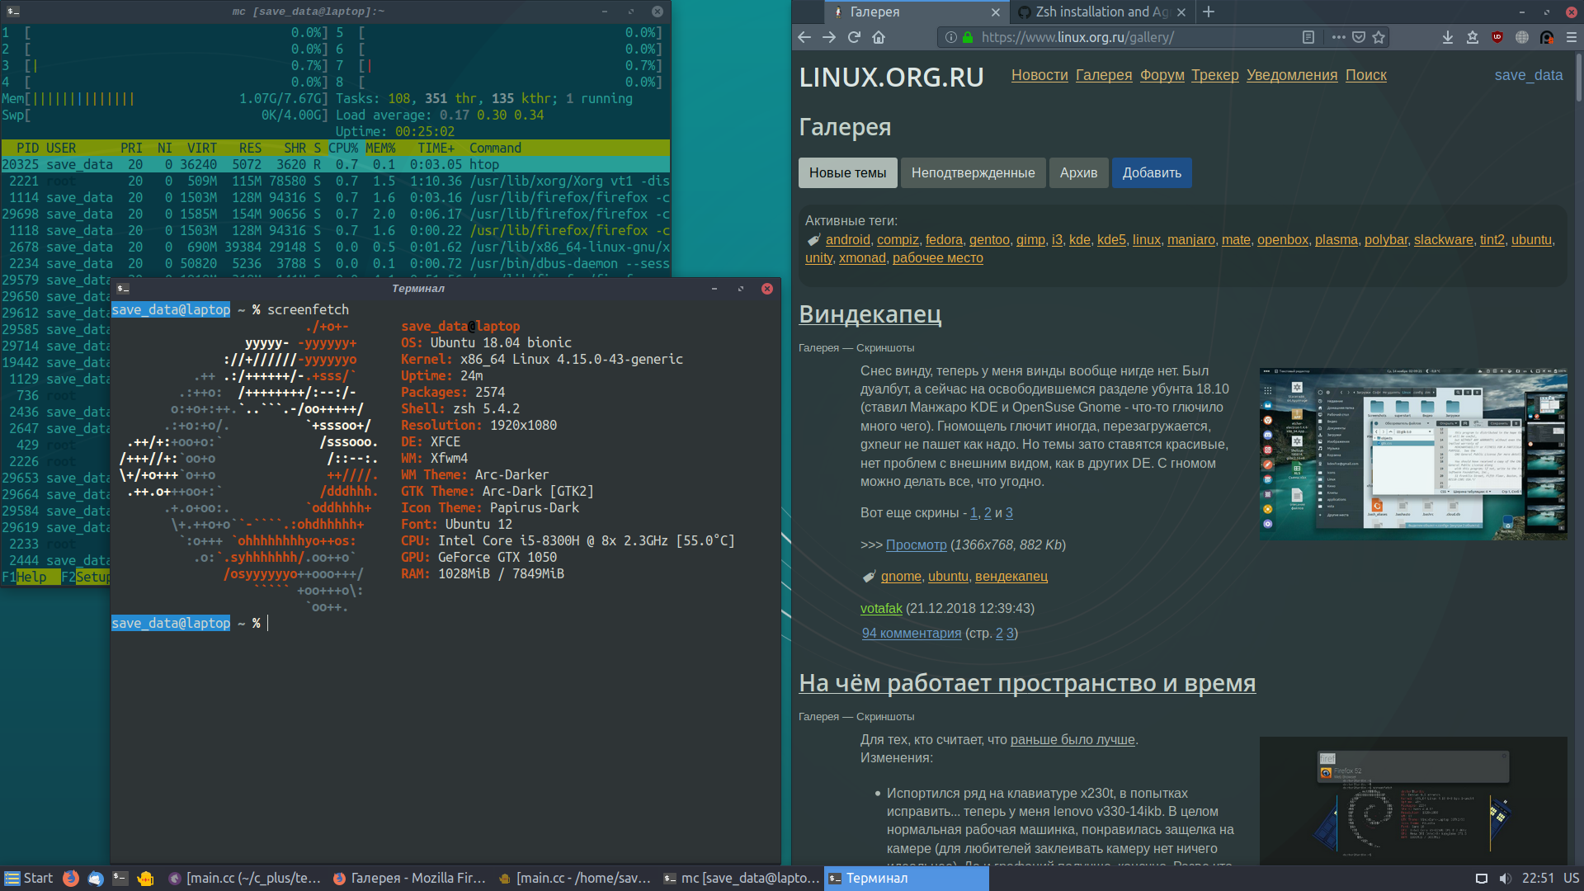Open the save_data profile link
Viewport: 1584px width, 891px height.
(x=1529, y=75)
